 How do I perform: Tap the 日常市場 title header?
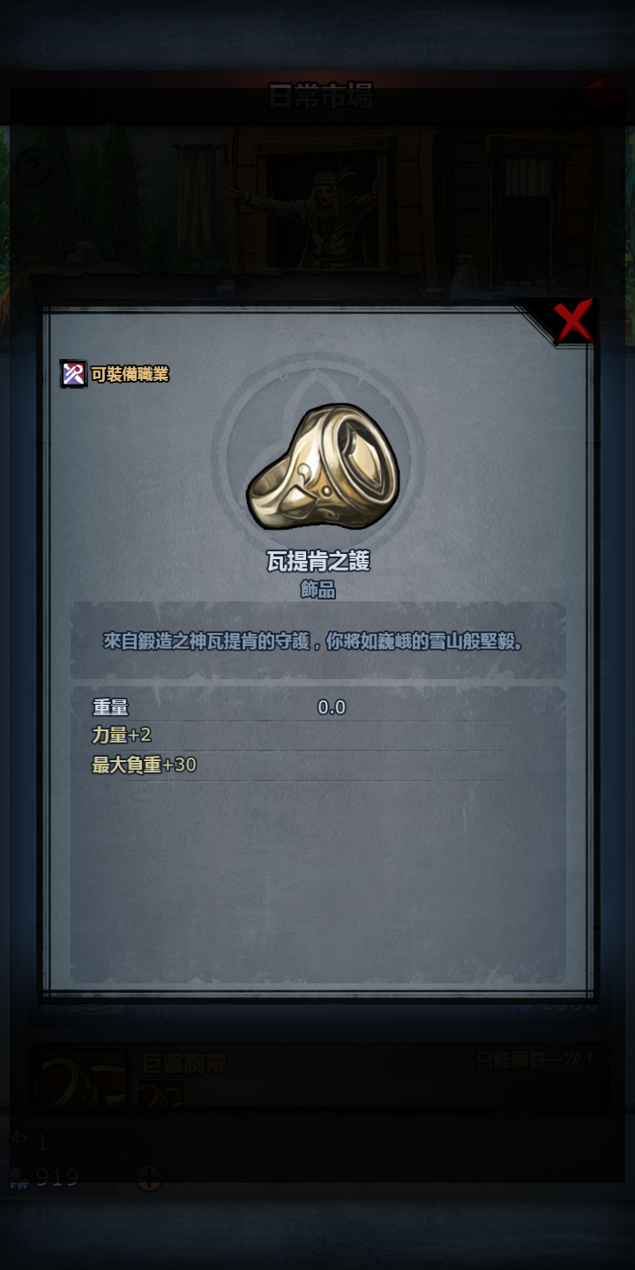[x=320, y=96]
